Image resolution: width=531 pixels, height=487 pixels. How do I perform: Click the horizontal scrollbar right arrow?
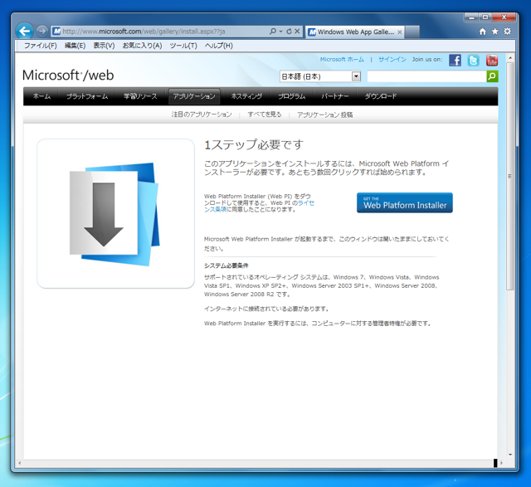pyautogui.click(x=501, y=463)
